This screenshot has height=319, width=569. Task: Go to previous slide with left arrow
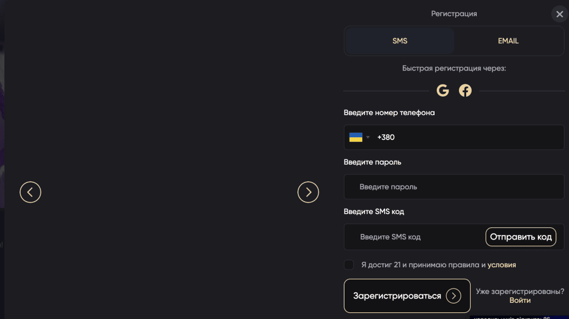click(31, 192)
